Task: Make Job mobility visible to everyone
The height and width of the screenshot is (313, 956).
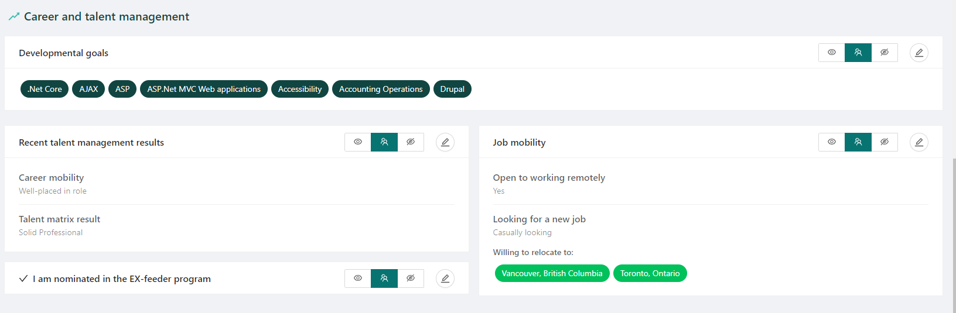Action: point(831,142)
